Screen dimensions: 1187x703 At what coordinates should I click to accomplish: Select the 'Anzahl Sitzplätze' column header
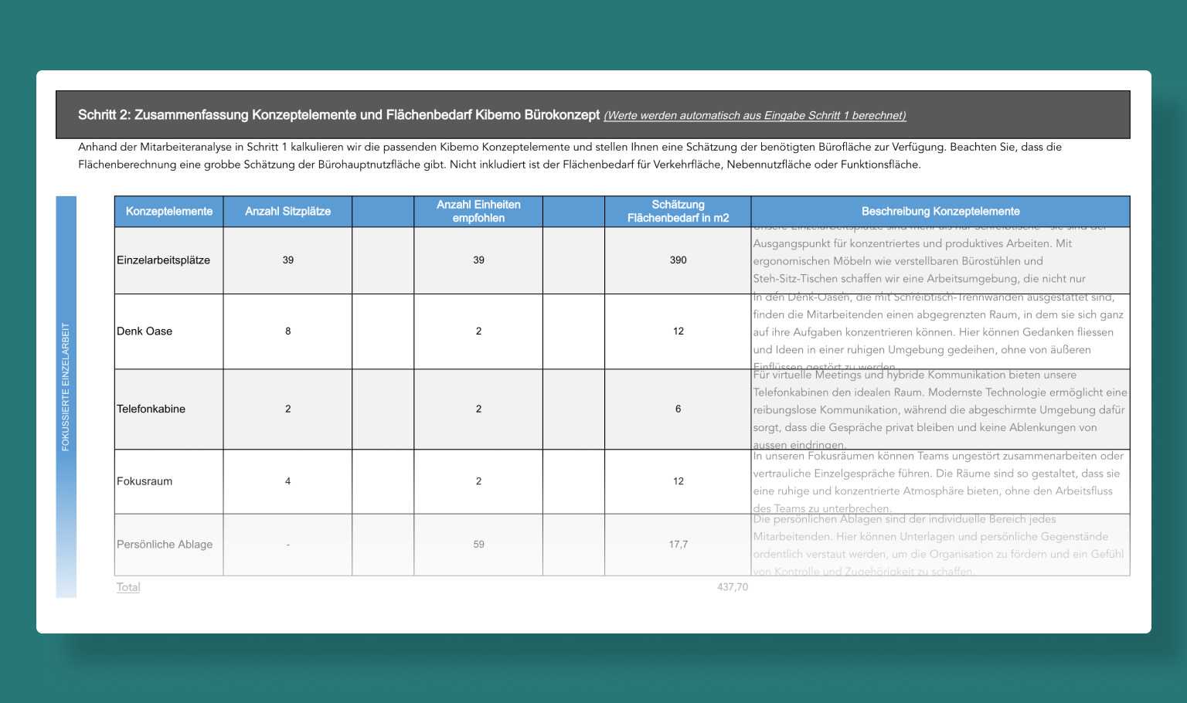click(x=287, y=212)
